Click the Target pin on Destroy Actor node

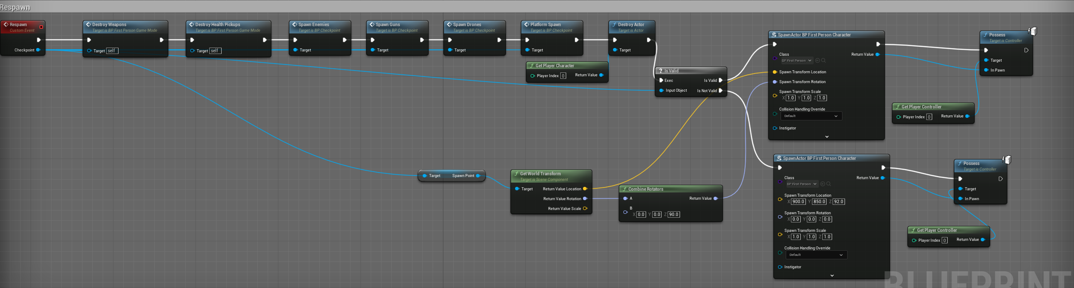click(x=615, y=50)
